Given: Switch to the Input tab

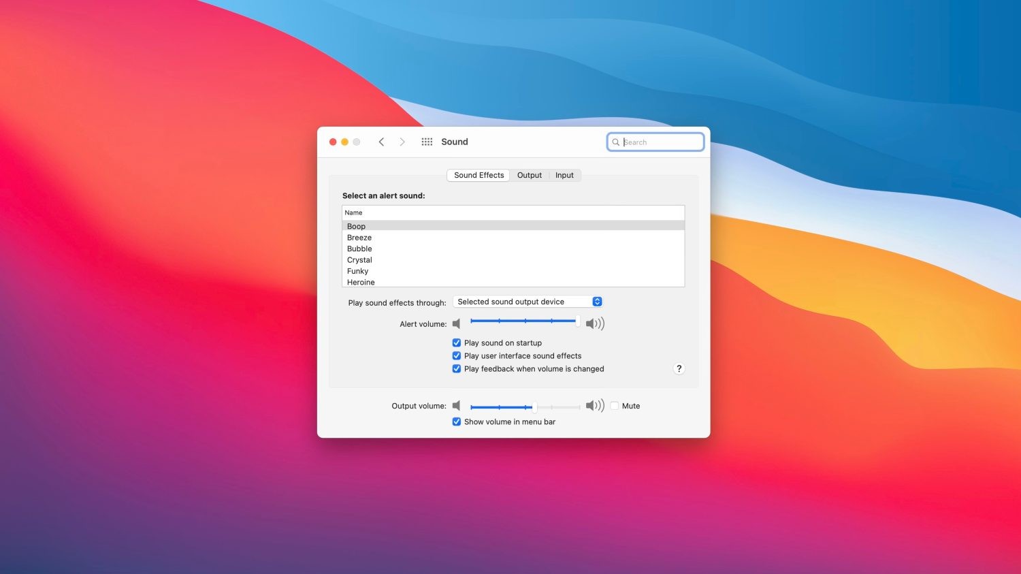Looking at the screenshot, I should [x=564, y=175].
